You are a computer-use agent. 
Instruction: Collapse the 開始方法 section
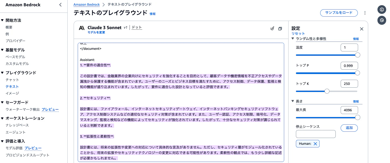(2, 20)
